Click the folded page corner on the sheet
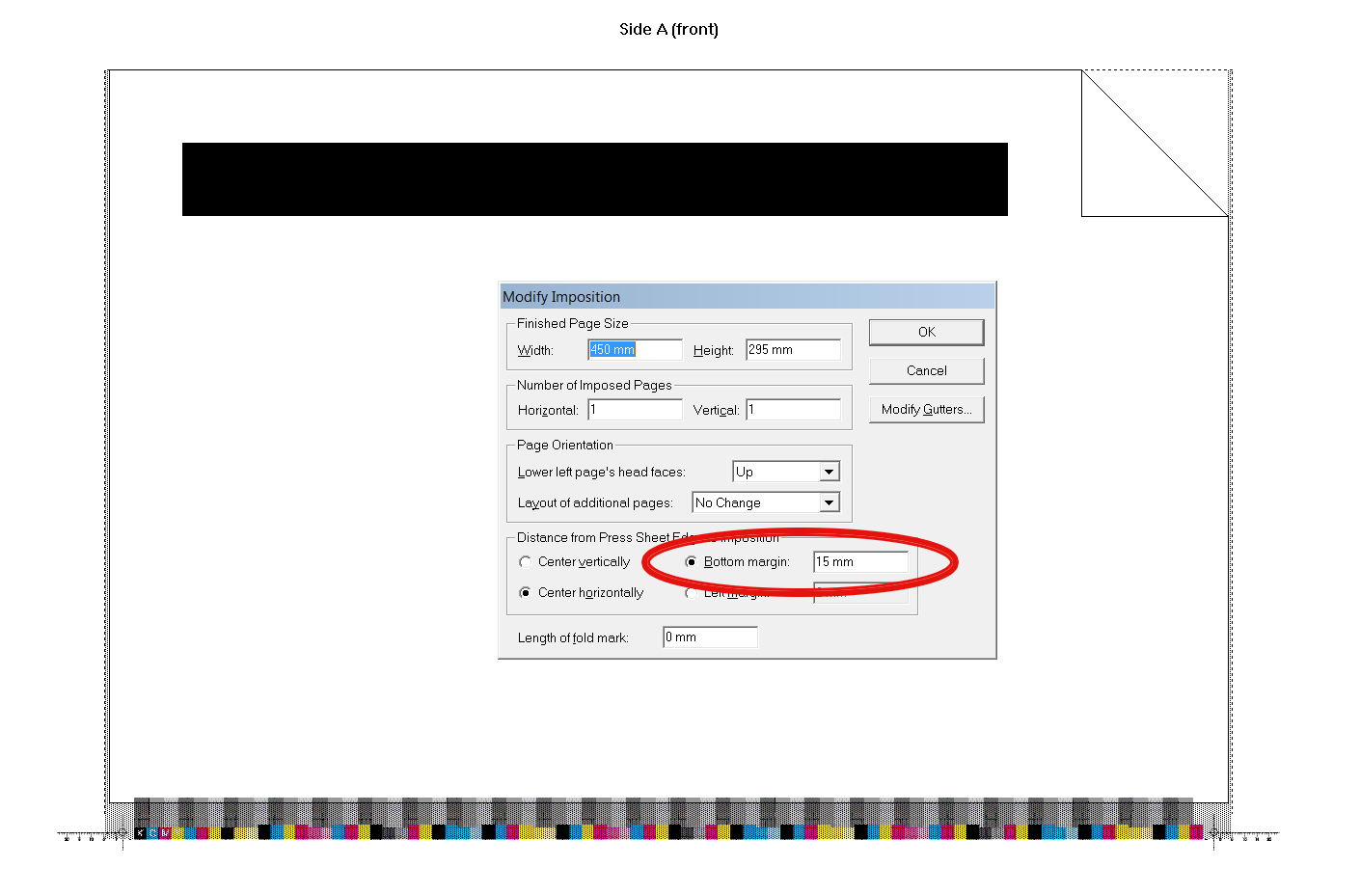 [1155, 144]
